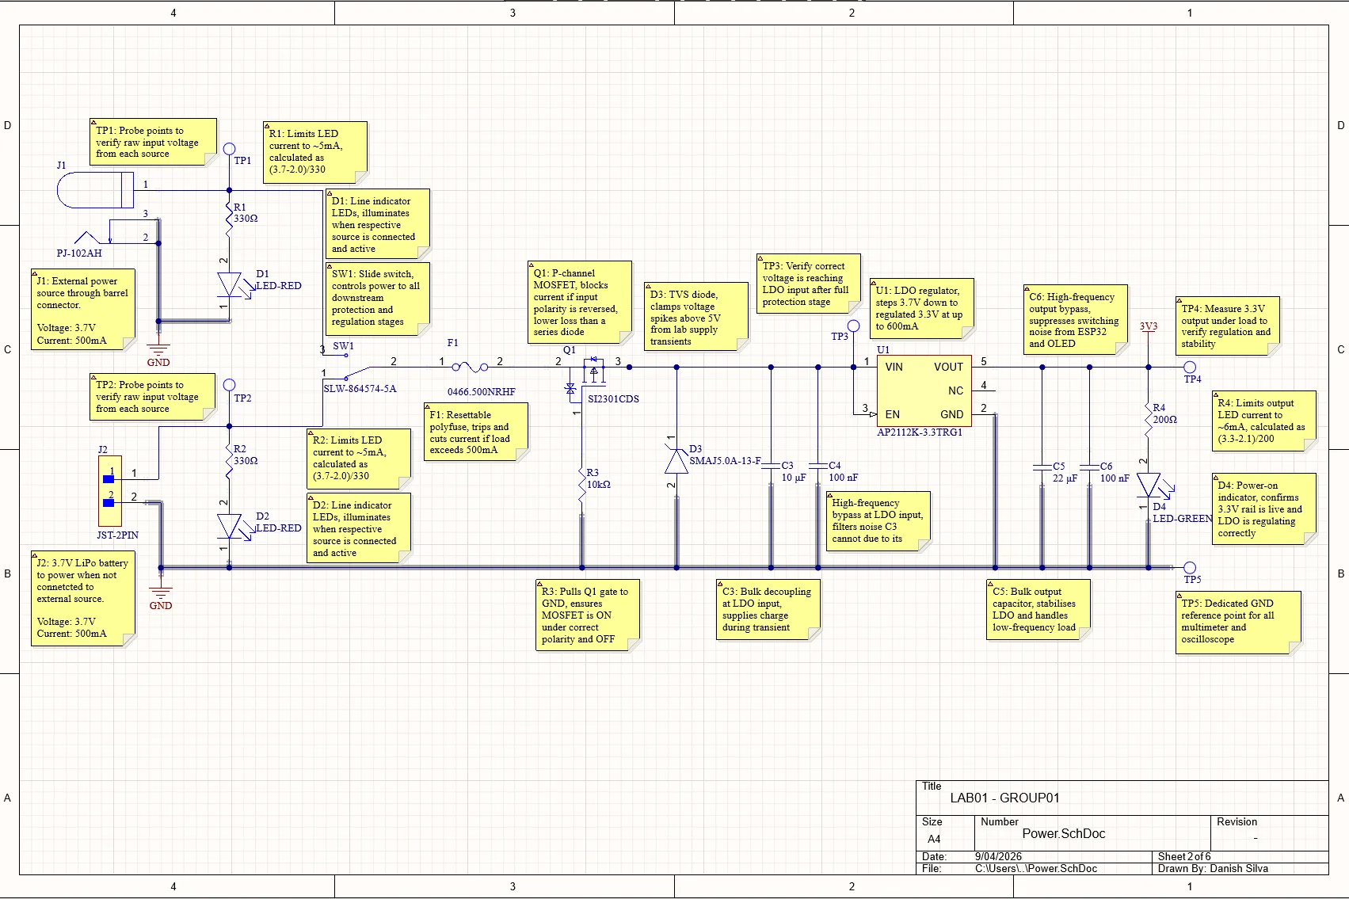
Task: Collapse the D3 TVS diode note
Action: (x=647, y=286)
